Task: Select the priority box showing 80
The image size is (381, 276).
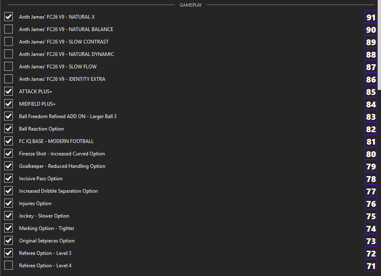Action: tap(371, 154)
